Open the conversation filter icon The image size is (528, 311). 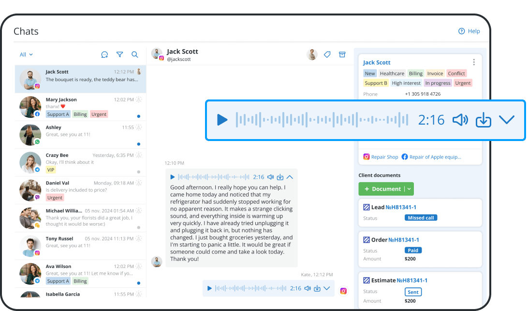pos(119,55)
